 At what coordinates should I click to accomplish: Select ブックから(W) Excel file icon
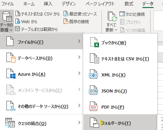coord(95,43)
